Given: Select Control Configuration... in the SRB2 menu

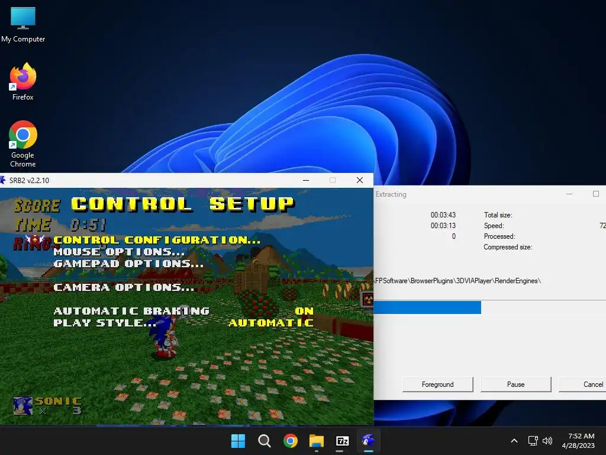Looking at the screenshot, I should (x=157, y=240).
